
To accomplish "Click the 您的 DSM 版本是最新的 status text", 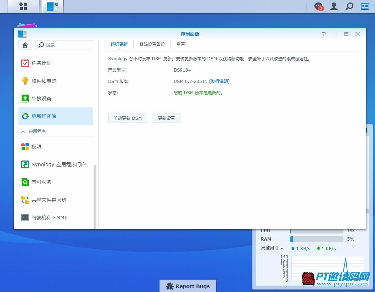I will (198, 93).
